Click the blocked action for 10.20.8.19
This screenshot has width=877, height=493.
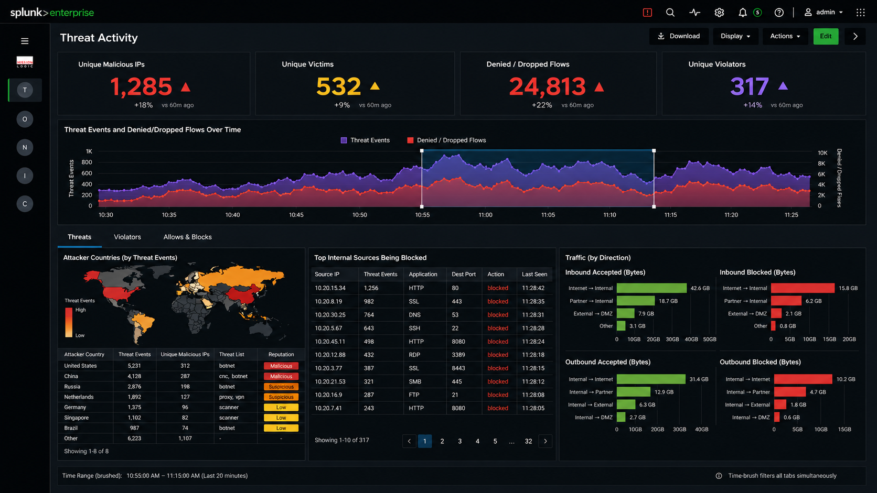pos(498,301)
